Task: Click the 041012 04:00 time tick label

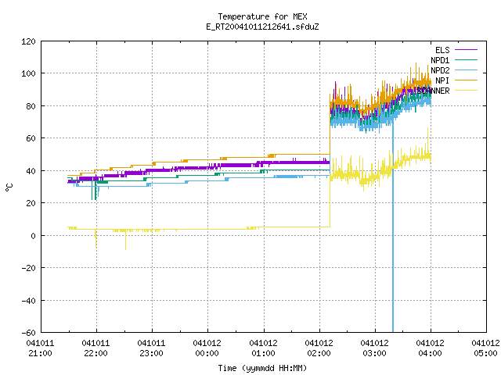Action: (430, 348)
